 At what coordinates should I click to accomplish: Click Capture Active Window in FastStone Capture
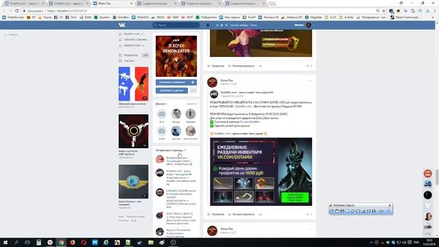pyautogui.click(x=337, y=211)
